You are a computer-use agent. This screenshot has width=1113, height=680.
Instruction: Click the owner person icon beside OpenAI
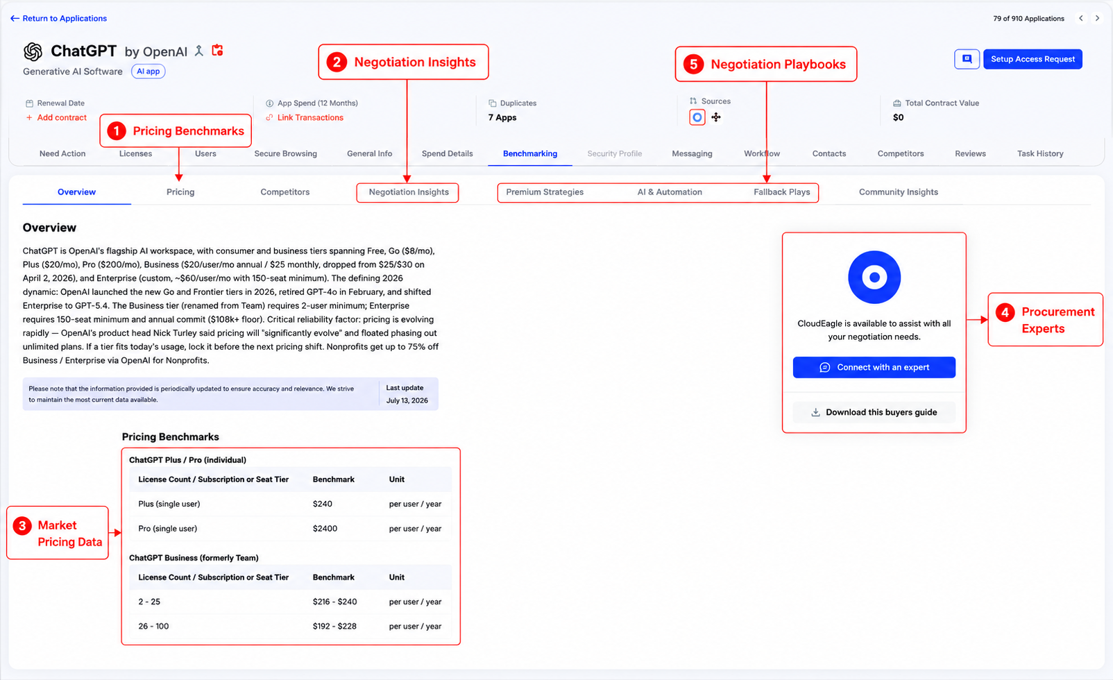pyautogui.click(x=199, y=51)
